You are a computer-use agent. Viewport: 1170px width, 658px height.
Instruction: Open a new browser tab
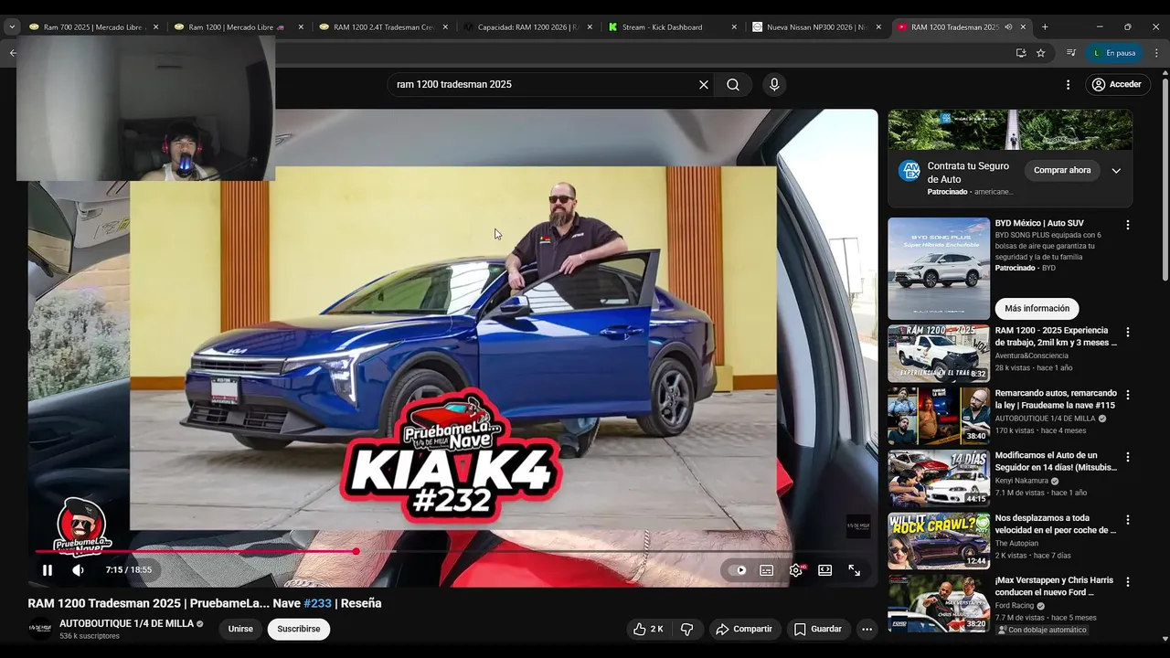1045,27
